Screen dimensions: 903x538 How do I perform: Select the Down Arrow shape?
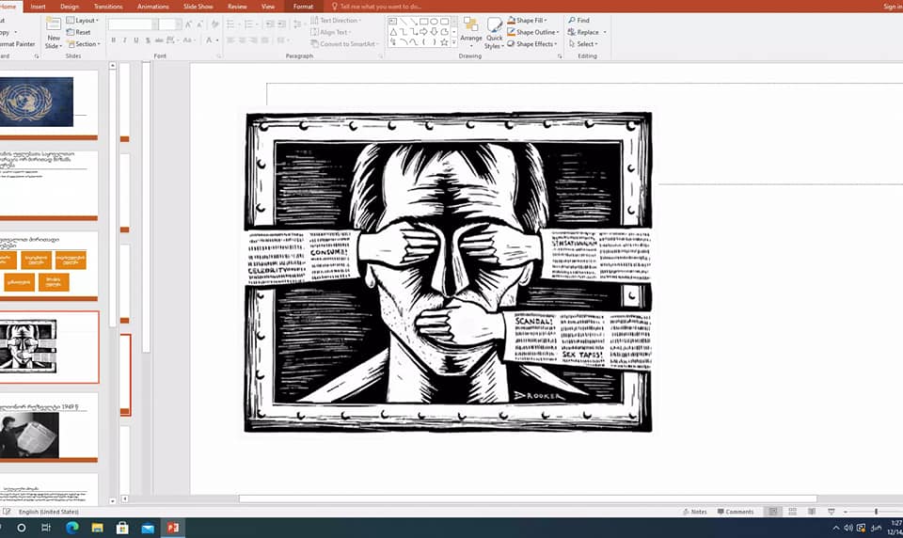click(434, 32)
